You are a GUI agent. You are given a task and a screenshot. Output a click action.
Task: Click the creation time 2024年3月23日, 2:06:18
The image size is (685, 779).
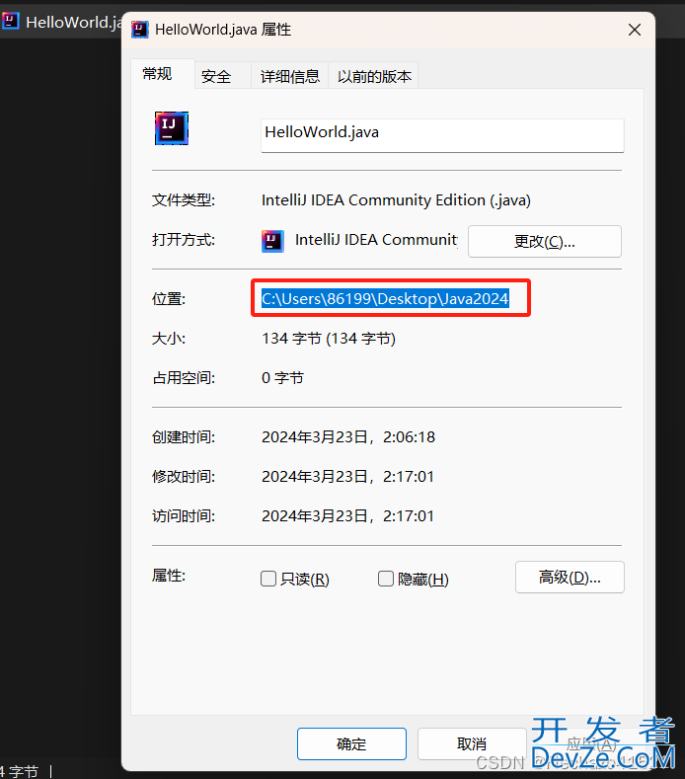click(x=348, y=436)
